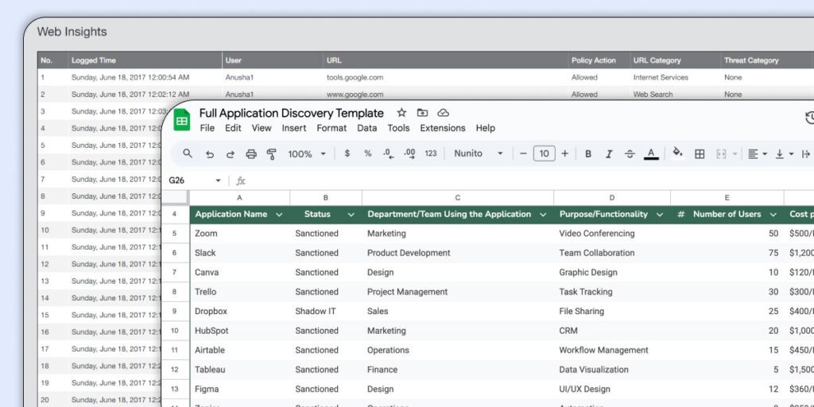The height and width of the screenshot is (407, 814).
Task: Click Logged Time header in Web Insights
Action: click(94, 60)
